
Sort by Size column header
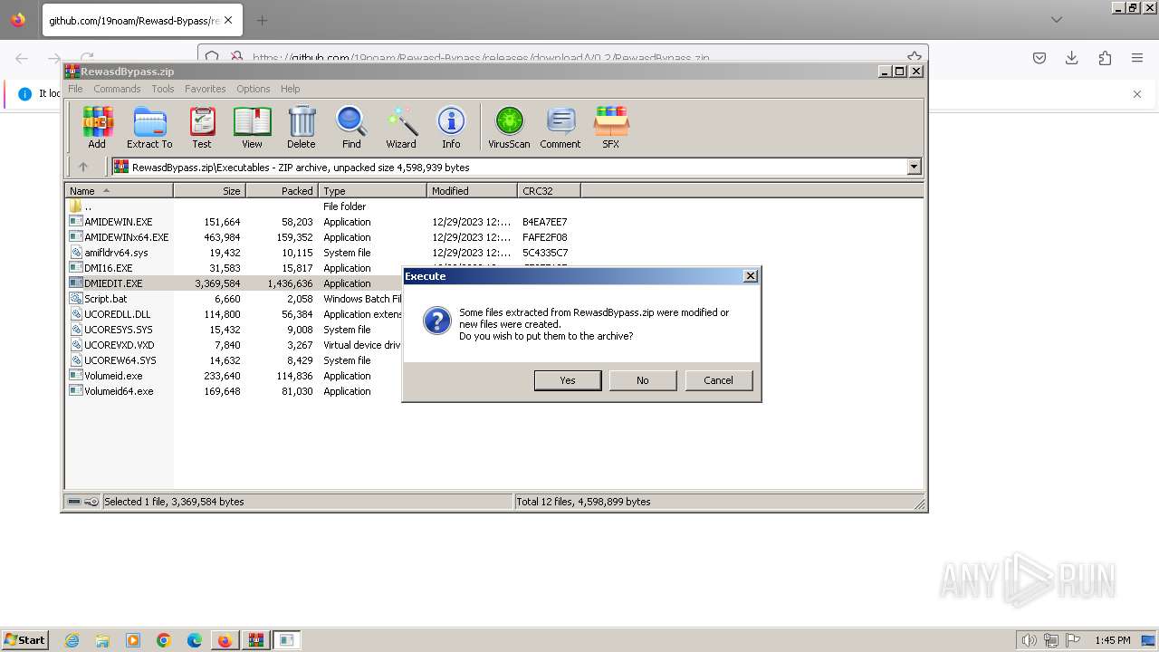[x=210, y=191]
